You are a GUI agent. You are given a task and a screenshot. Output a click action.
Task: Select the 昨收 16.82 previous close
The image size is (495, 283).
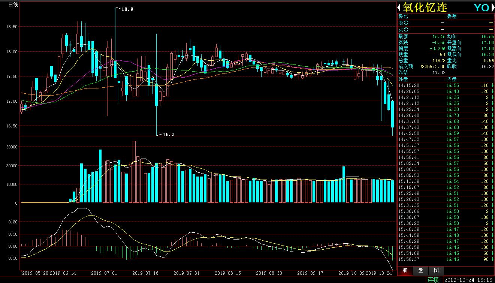pos(488,67)
